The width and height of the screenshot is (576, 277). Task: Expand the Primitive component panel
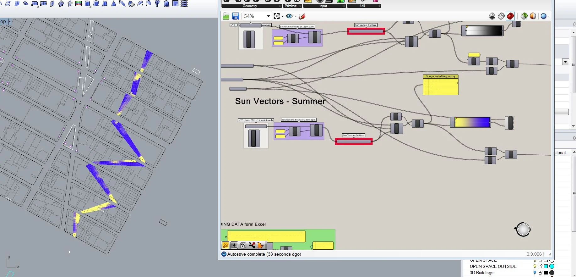pyautogui.click(x=300, y=6)
